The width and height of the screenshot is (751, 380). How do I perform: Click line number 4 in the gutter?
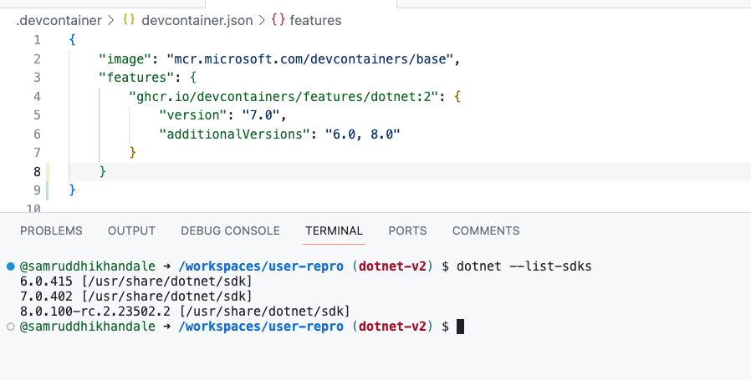(38, 97)
